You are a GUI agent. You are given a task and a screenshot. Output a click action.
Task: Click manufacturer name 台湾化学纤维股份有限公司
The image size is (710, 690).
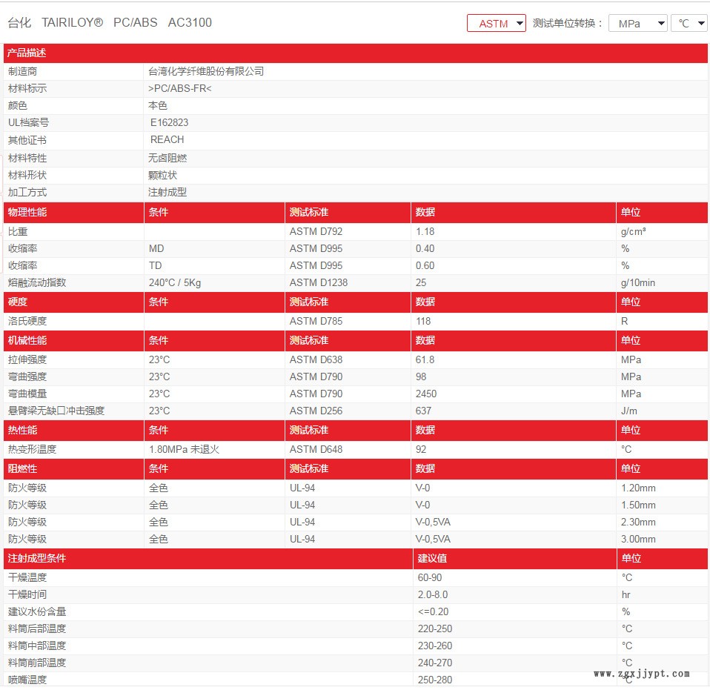pyautogui.click(x=206, y=72)
